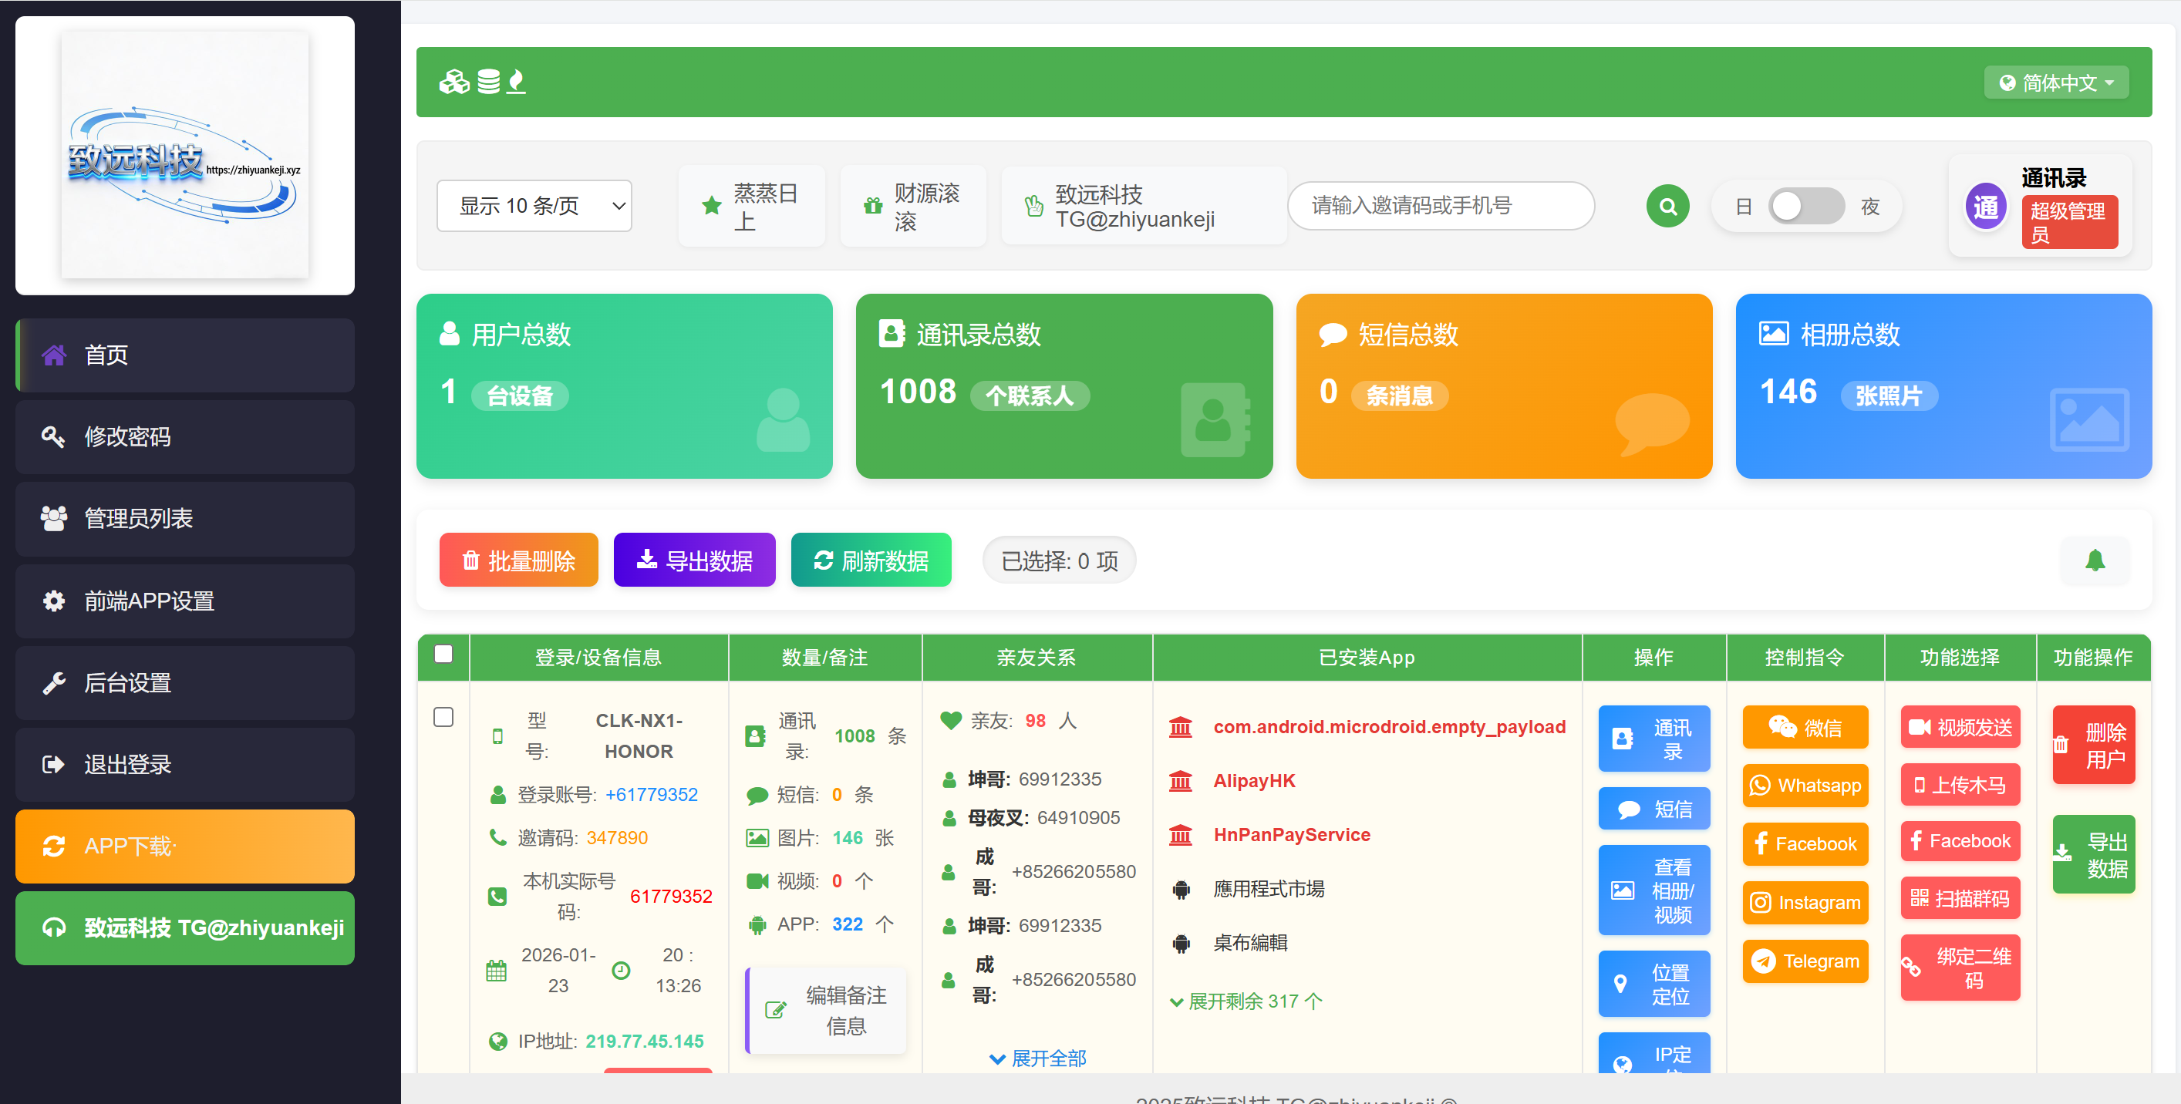Click the notification bell icon
2181x1104 pixels.
[2095, 560]
